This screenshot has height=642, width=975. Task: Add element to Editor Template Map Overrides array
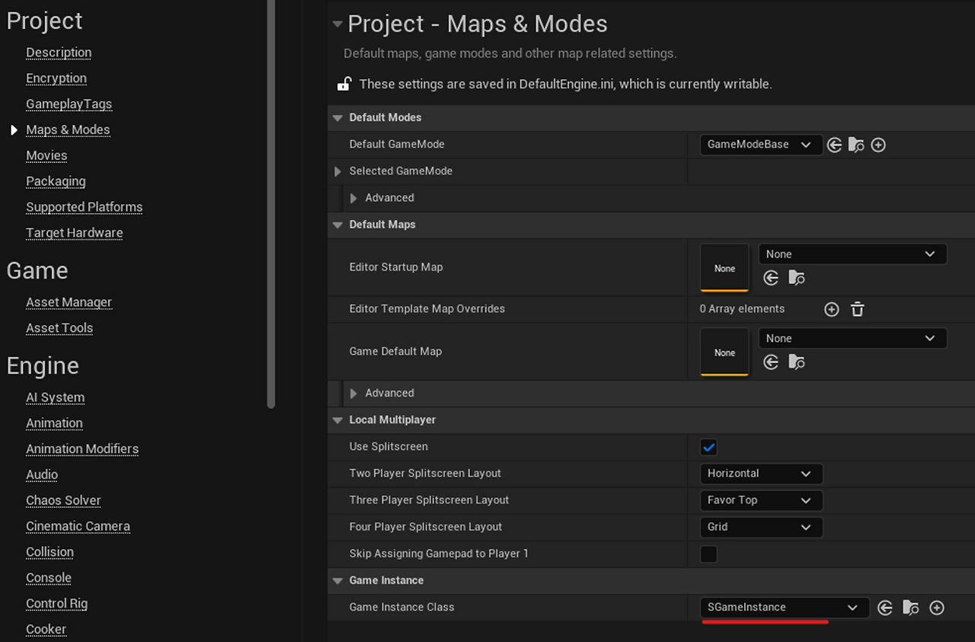pyautogui.click(x=831, y=309)
